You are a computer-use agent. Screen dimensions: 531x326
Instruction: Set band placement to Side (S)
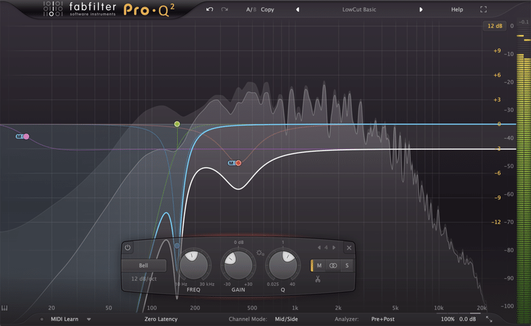(x=346, y=266)
